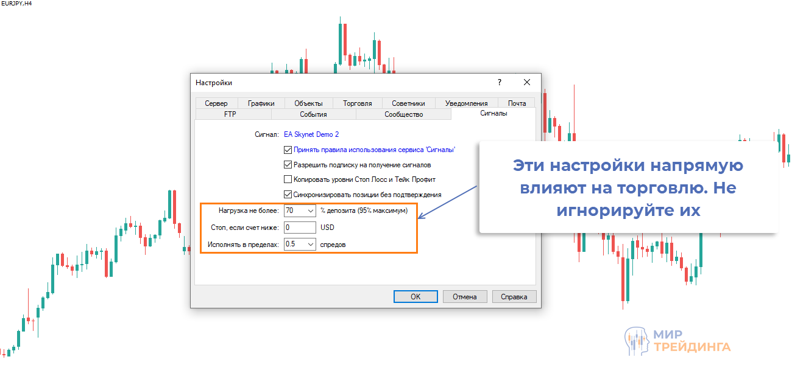Image resolution: width=792 pixels, height=365 pixels.
Task: Switch to the Уведомления tab
Action: coord(466,103)
